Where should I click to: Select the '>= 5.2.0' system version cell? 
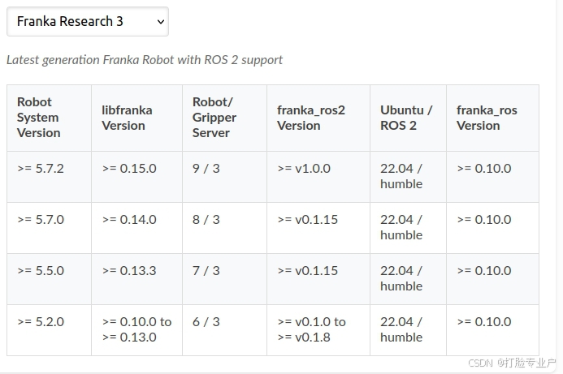click(x=41, y=322)
